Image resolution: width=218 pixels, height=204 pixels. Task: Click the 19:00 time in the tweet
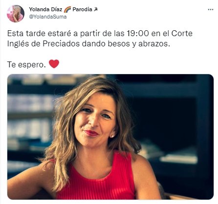[138, 34]
